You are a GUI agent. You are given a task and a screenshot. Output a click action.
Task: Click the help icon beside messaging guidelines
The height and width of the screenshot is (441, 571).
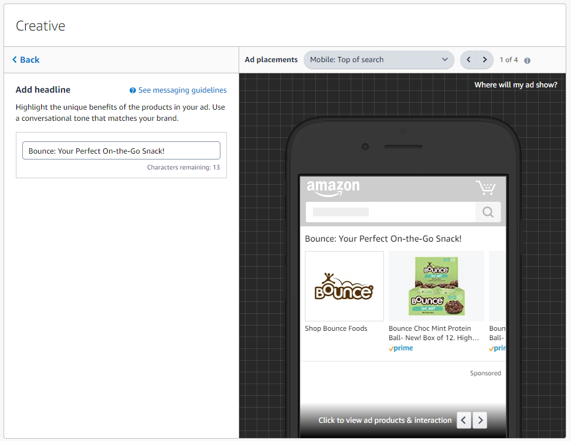pyautogui.click(x=132, y=90)
